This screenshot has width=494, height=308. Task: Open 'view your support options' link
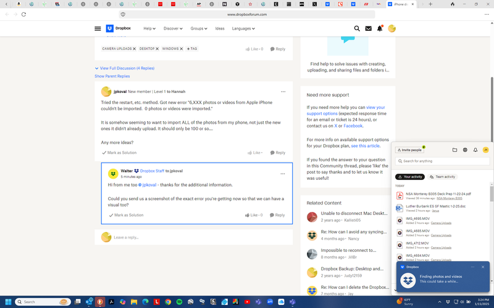pyautogui.click(x=346, y=111)
